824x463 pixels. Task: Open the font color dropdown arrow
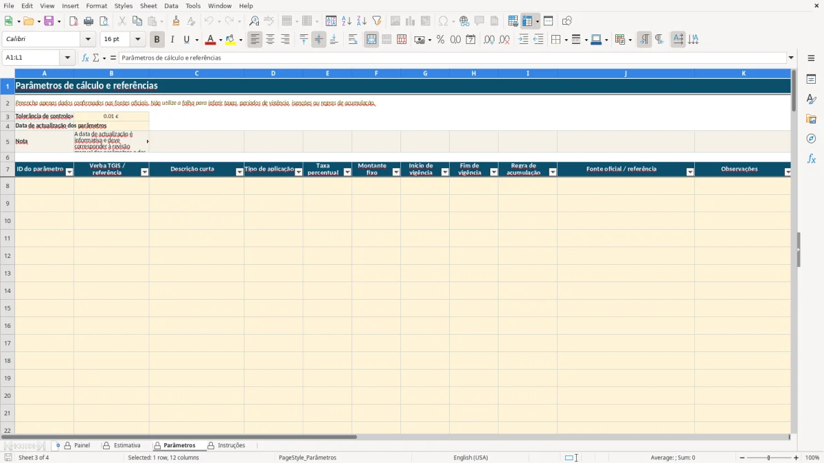coord(220,40)
